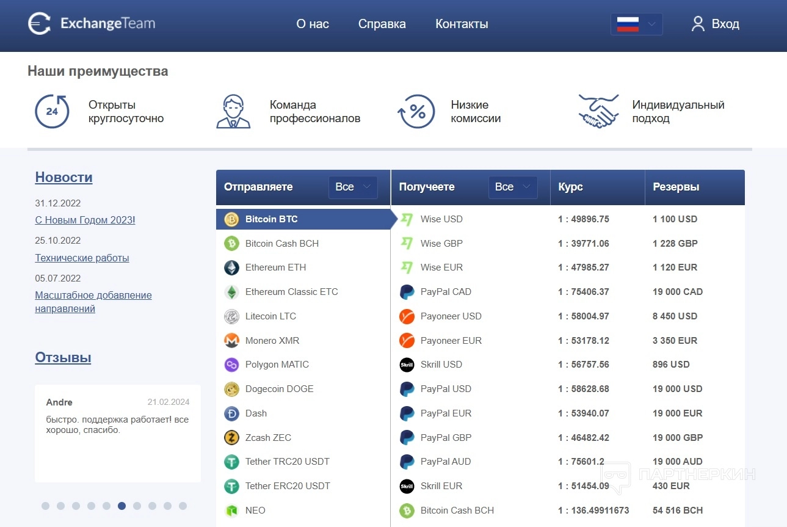Viewport: 787px width, 527px height.
Task: Click the rate '1 : 75406.37'
Action: (584, 292)
